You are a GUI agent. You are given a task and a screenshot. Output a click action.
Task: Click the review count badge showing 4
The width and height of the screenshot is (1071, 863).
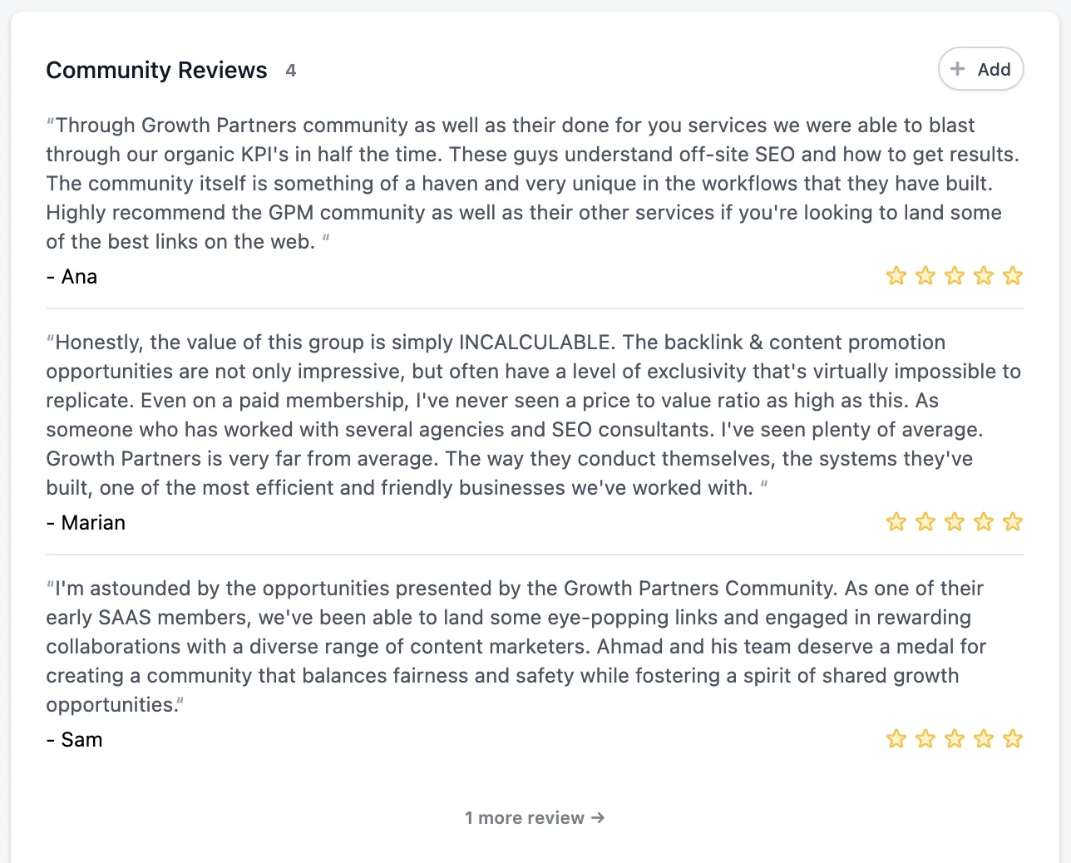[290, 71]
